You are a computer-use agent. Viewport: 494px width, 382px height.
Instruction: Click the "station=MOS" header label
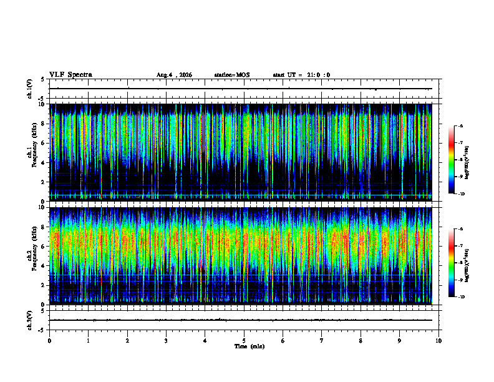(x=232, y=75)
